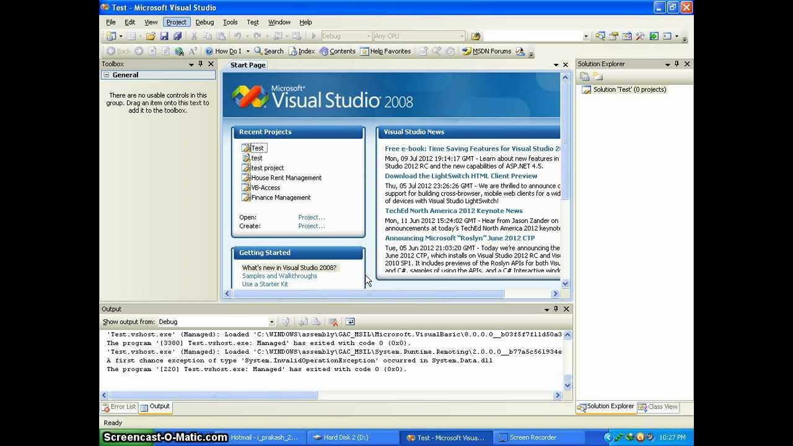Toggle auto-hide pin on Toolbox panel
The image size is (793, 446).
[x=200, y=64]
